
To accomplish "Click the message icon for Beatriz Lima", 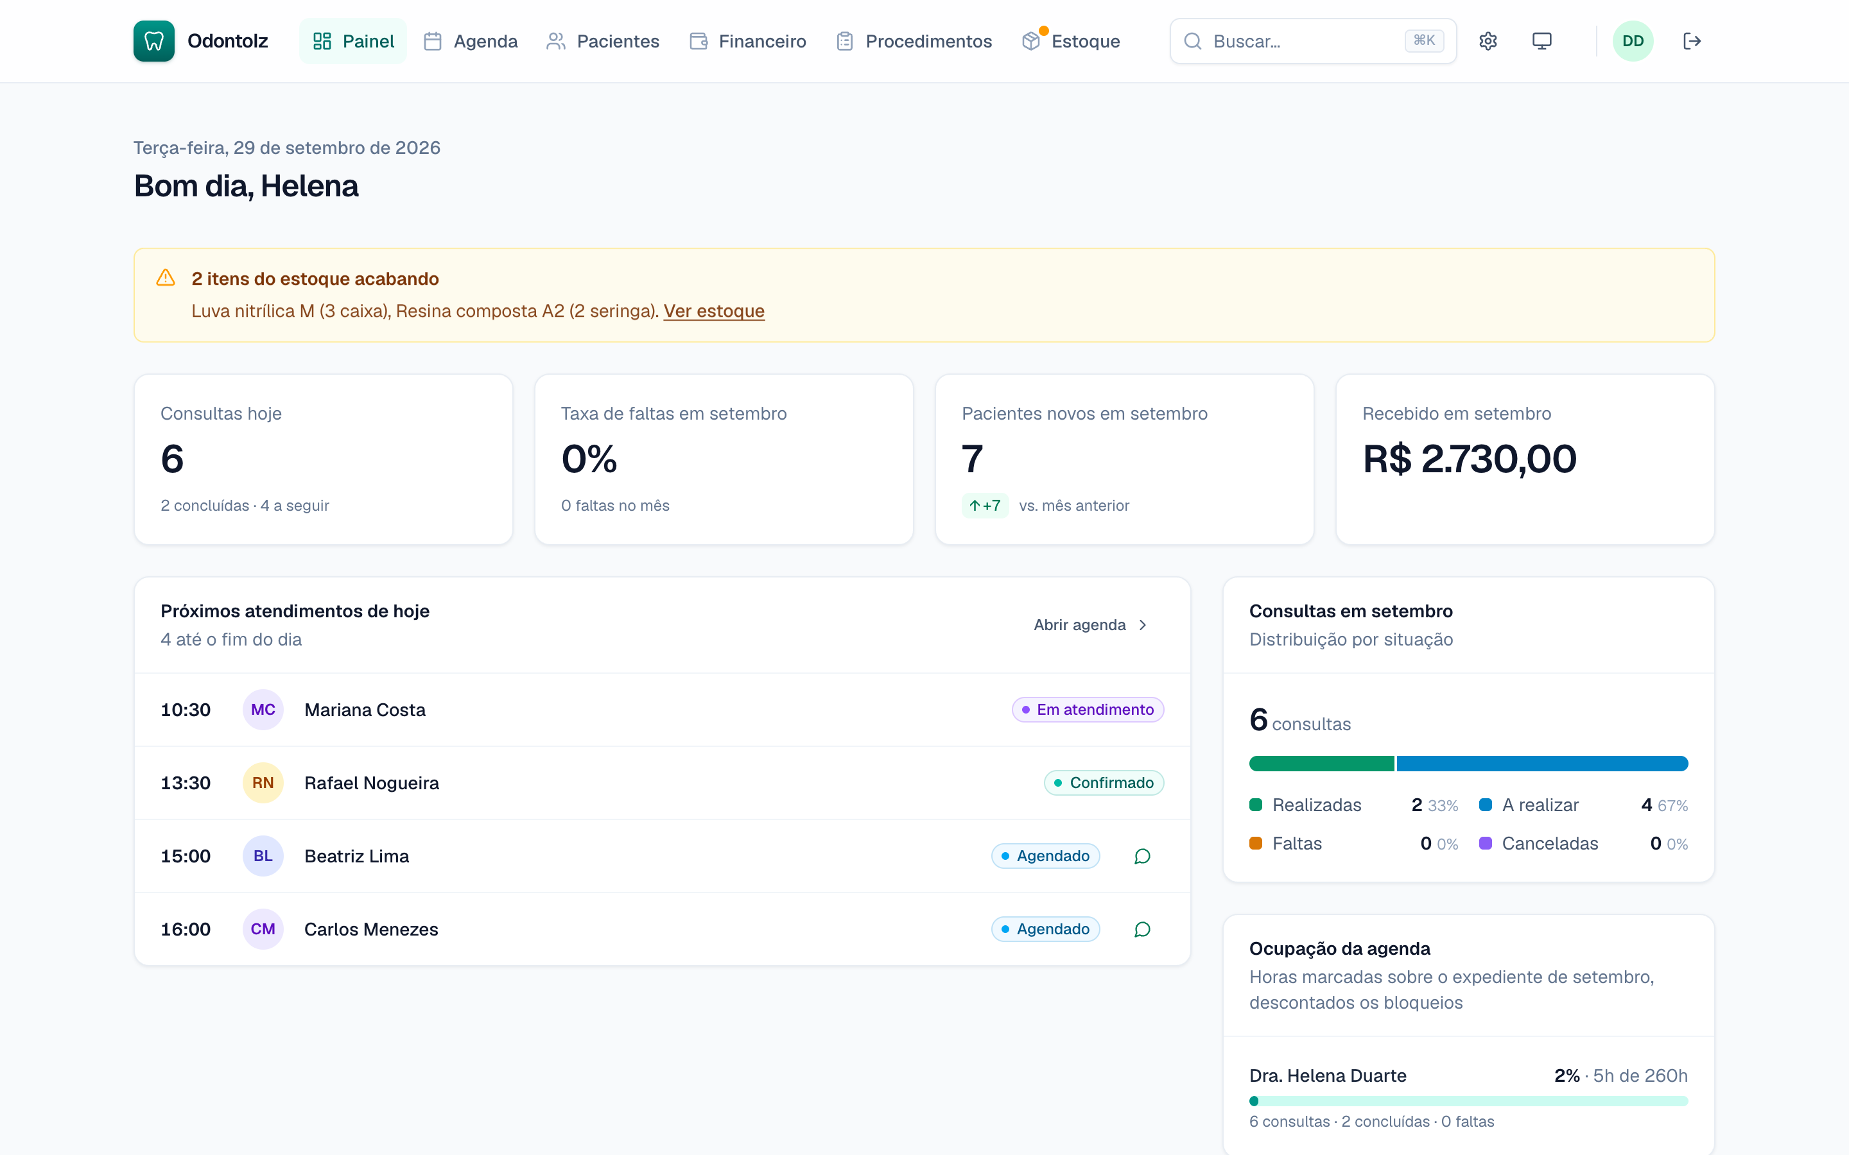I will 1142,857.
